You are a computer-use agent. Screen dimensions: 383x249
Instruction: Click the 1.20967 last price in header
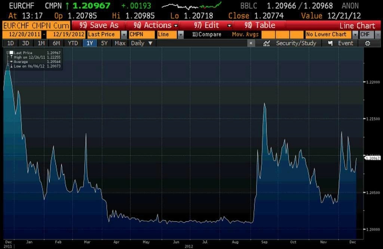click(92, 6)
